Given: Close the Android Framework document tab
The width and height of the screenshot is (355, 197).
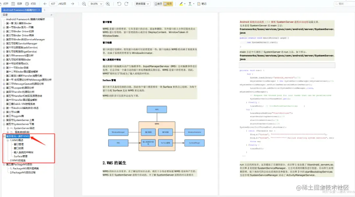Looking at the screenshot, I should (x=39, y=10).
